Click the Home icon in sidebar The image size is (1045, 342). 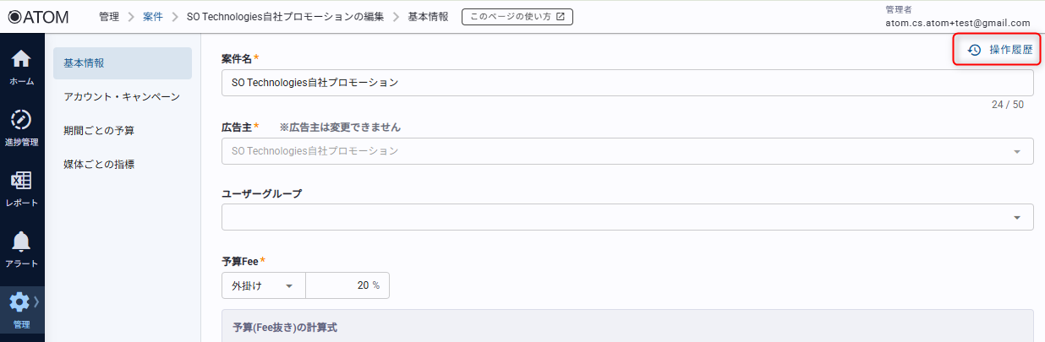22,60
